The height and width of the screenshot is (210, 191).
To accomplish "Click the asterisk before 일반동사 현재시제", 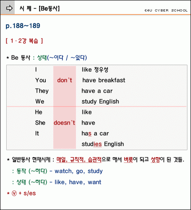I will tap(8, 160).
